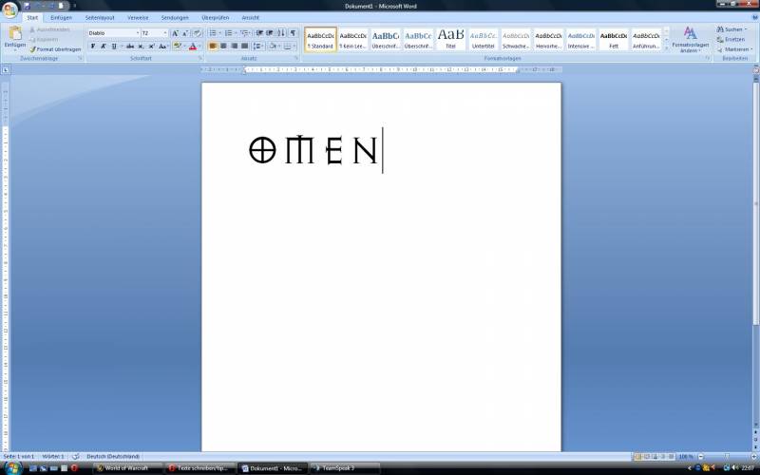The height and width of the screenshot is (475, 760).
Task: Apply the Standard style
Action: tap(320, 39)
